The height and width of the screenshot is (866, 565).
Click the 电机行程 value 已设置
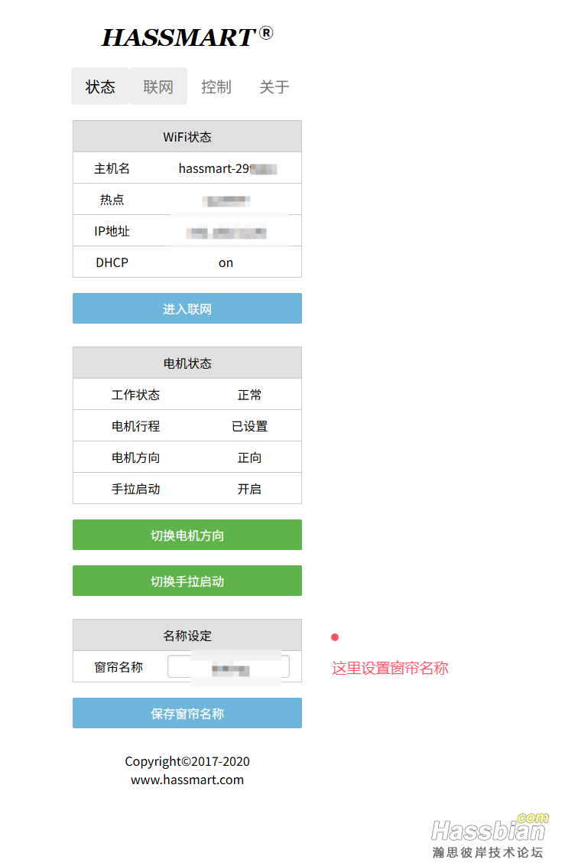point(249,426)
